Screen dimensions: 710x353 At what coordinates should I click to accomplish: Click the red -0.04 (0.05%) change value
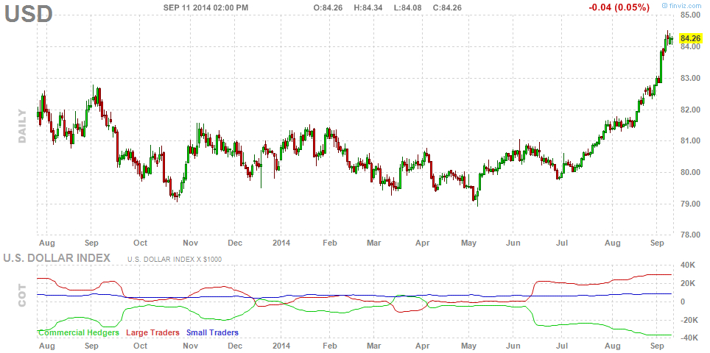tap(619, 7)
